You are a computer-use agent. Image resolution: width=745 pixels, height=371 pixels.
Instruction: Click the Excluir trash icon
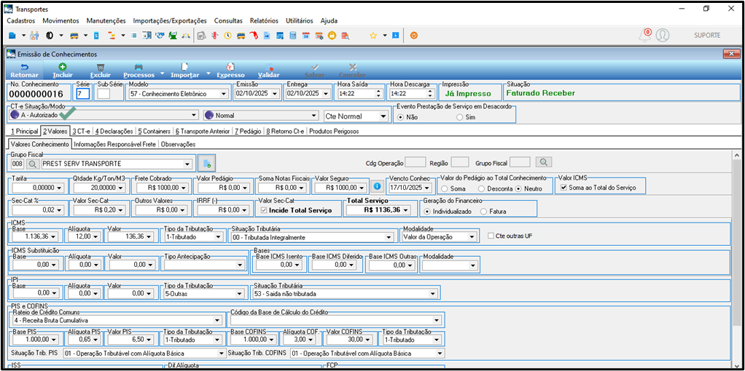101,68
